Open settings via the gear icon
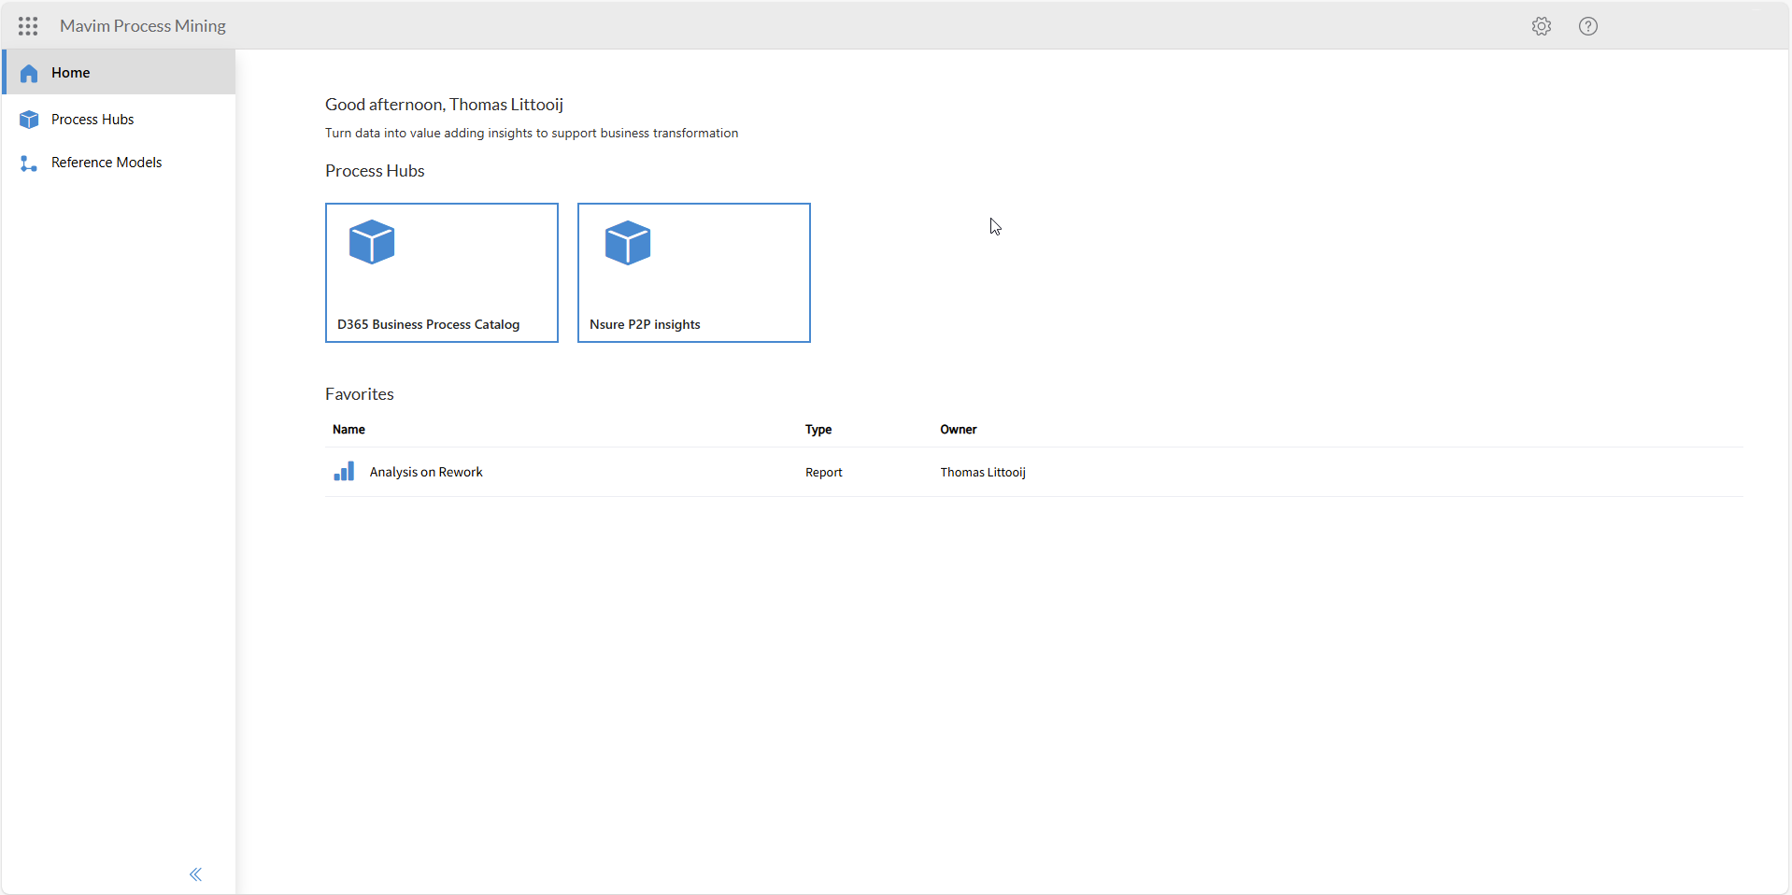This screenshot has height=895, width=1792. pos(1541,26)
